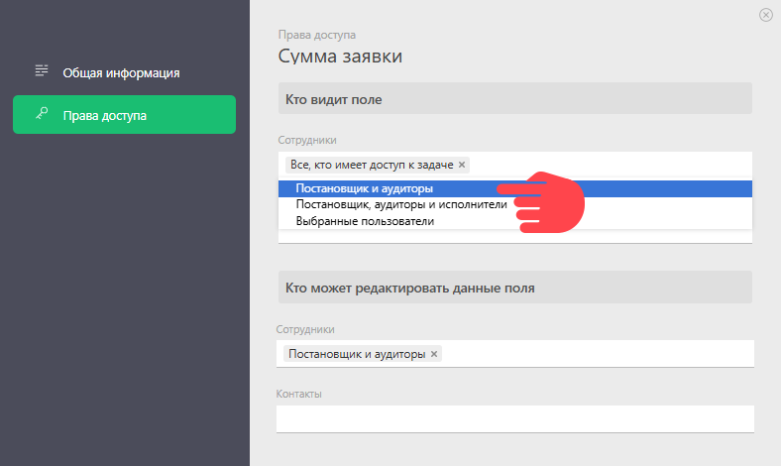The height and width of the screenshot is (466, 781).
Task: Click the 'Кто видит поле' section header
Action: (515, 98)
